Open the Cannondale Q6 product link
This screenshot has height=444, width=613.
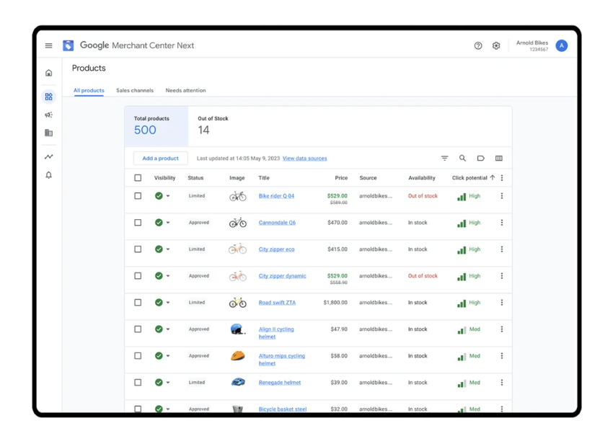(277, 223)
